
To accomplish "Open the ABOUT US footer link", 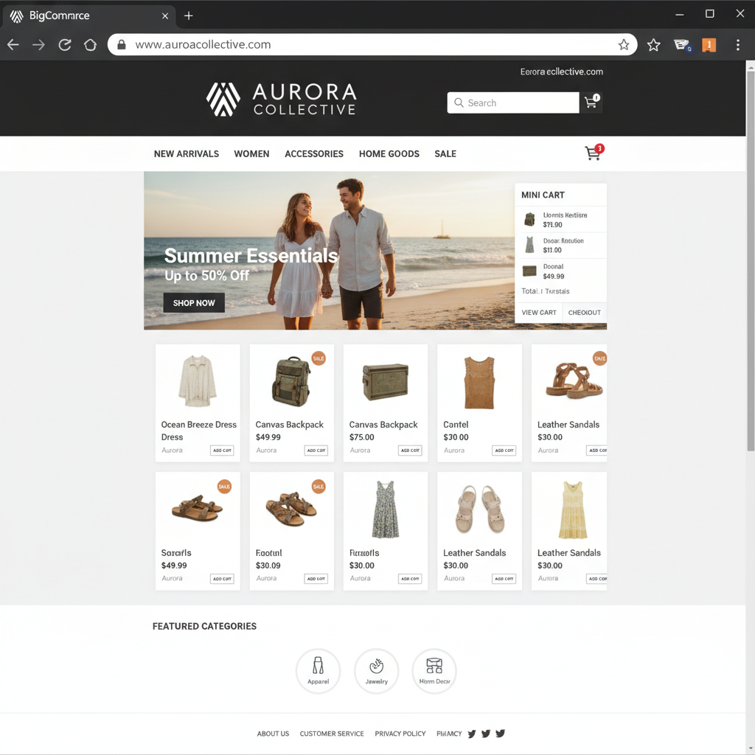I will click(273, 734).
